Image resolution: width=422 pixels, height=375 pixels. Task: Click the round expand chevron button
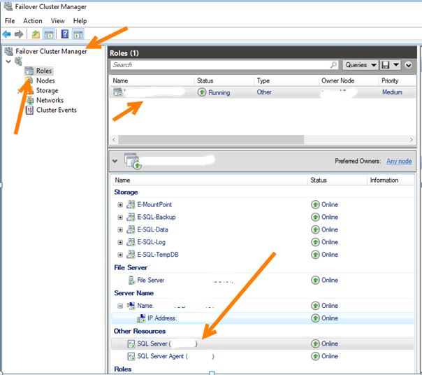coord(408,65)
